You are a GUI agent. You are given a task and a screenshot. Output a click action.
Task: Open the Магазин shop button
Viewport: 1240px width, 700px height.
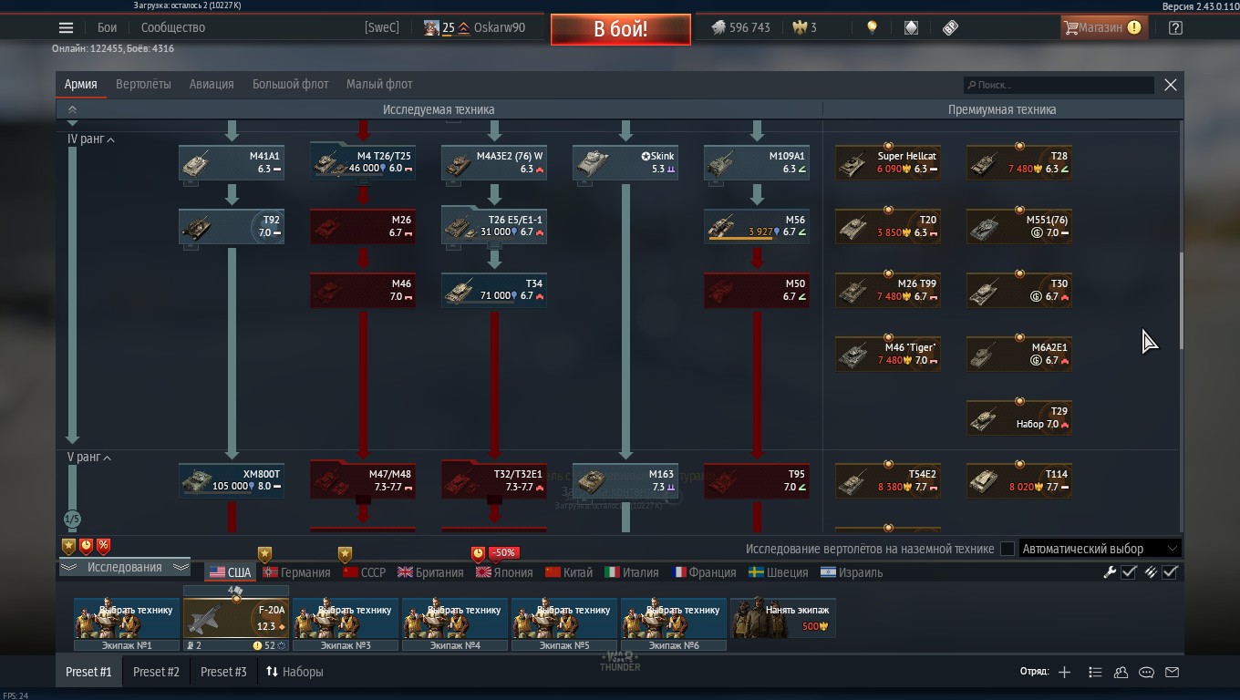coord(1103,27)
